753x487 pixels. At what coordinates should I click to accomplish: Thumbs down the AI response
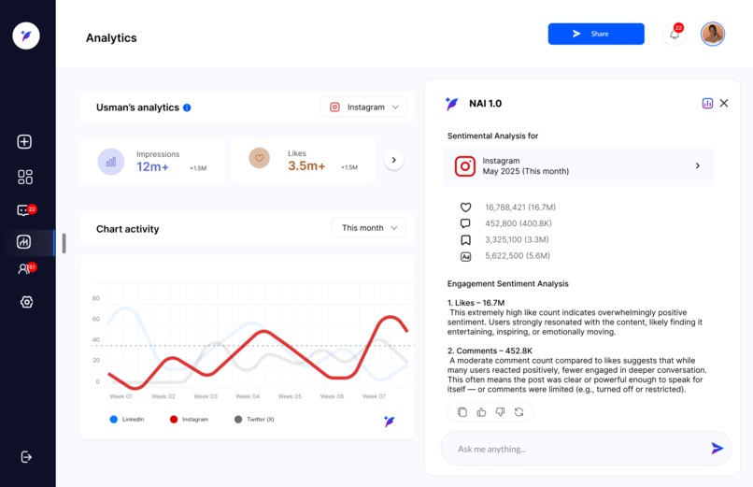pos(501,412)
